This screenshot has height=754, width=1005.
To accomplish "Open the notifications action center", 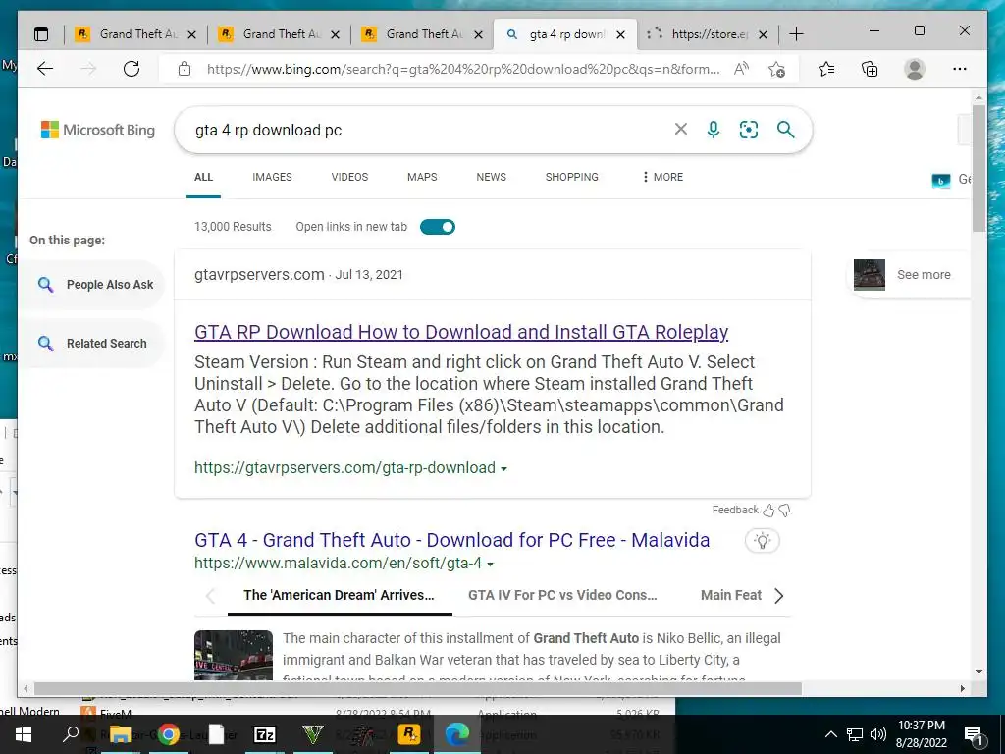I will coord(973,734).
